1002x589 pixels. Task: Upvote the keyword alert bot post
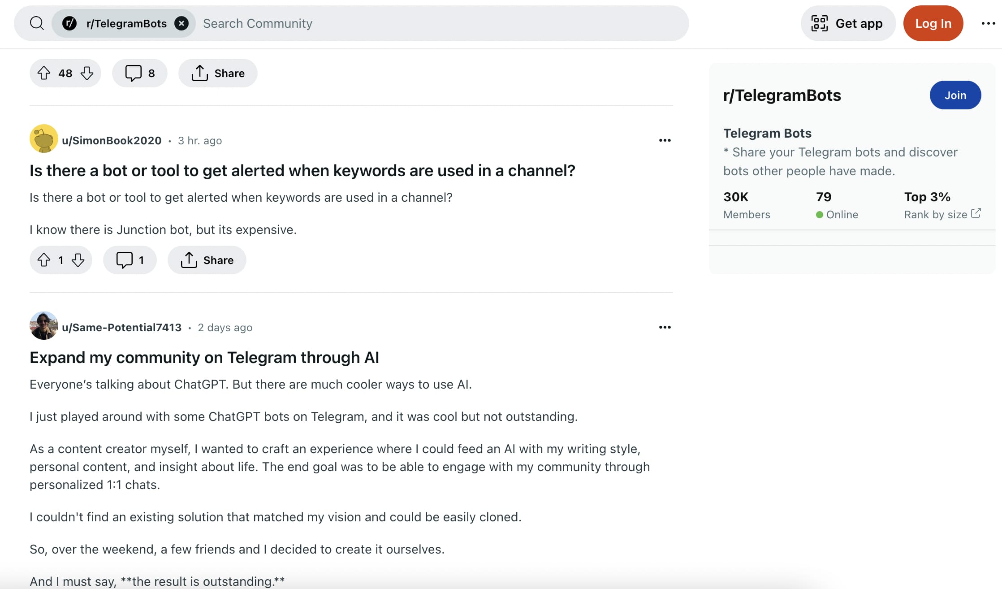[44, 260]
